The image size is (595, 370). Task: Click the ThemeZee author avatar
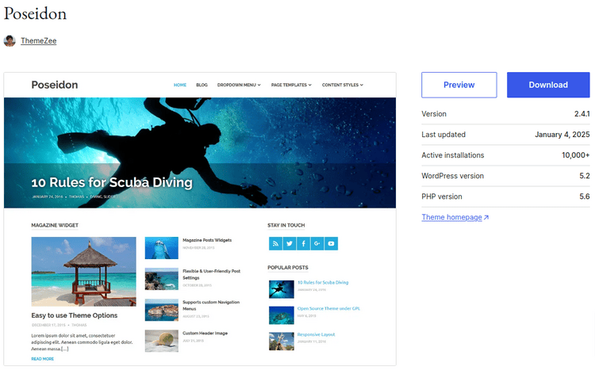(10, 41)
